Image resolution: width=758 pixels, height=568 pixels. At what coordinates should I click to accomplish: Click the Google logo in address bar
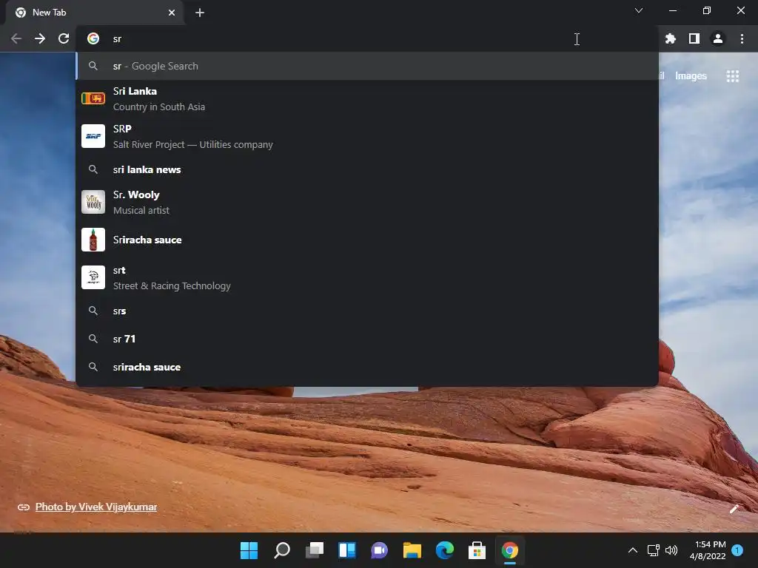93,38
